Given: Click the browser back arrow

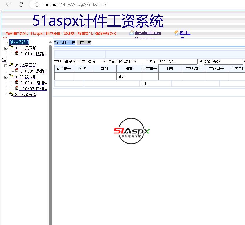Looking at the screenshot, I should (8, 4).
